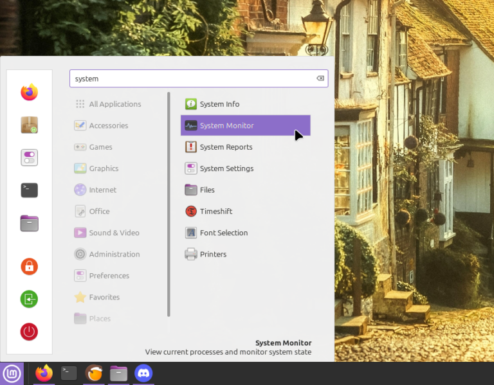Launch System Reports from results
Screen dimensions: 494x385
click(246, 147)
